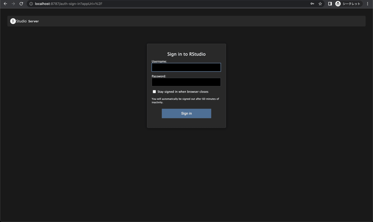
Task: Click the Sign in button
Action: tap(186, 113)
